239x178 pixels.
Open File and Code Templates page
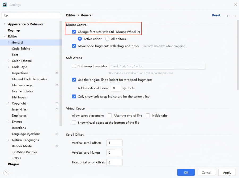pos(29,79)
